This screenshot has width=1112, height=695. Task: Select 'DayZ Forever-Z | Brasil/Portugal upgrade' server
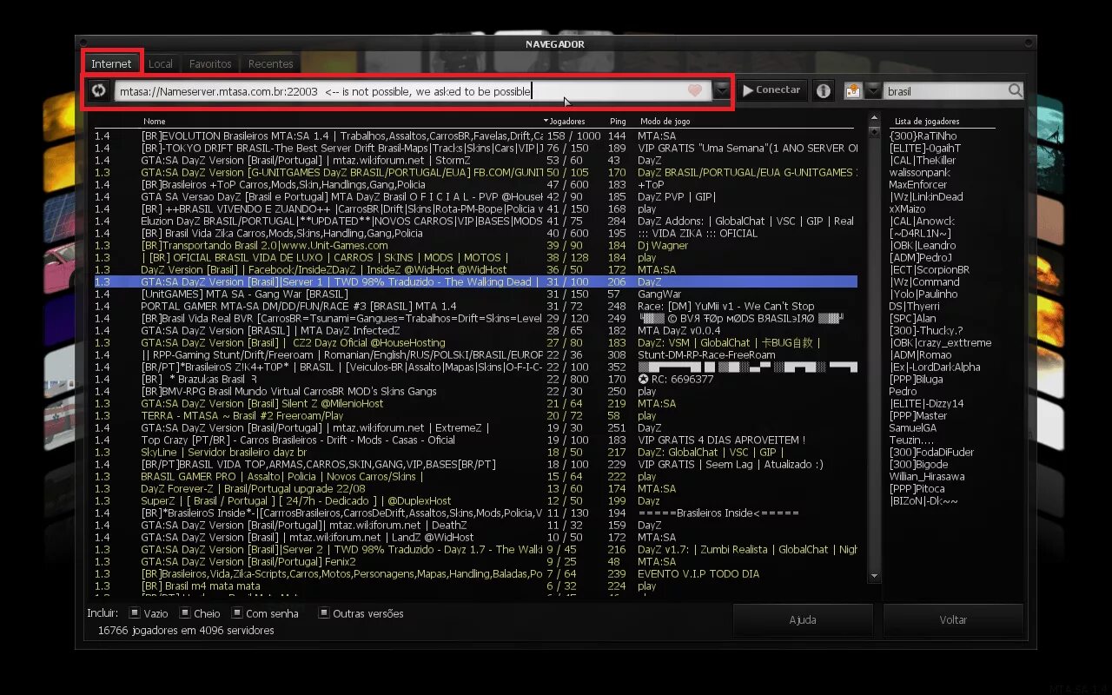476,488
